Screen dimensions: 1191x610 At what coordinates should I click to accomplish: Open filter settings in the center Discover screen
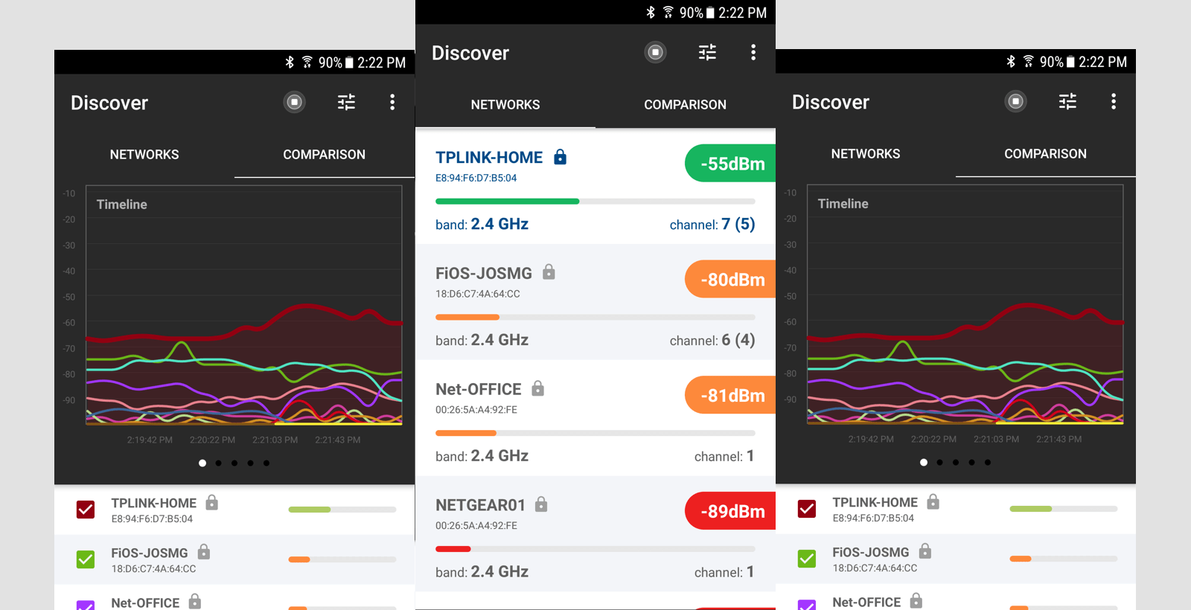click(707, 52)
